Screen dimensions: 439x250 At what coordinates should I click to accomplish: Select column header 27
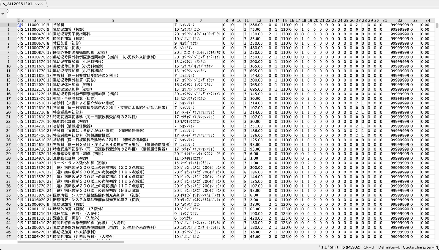point(358,20)
